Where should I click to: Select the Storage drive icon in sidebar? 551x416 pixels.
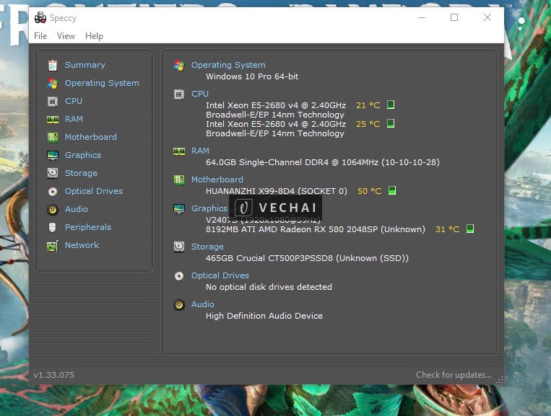(52, 173)
